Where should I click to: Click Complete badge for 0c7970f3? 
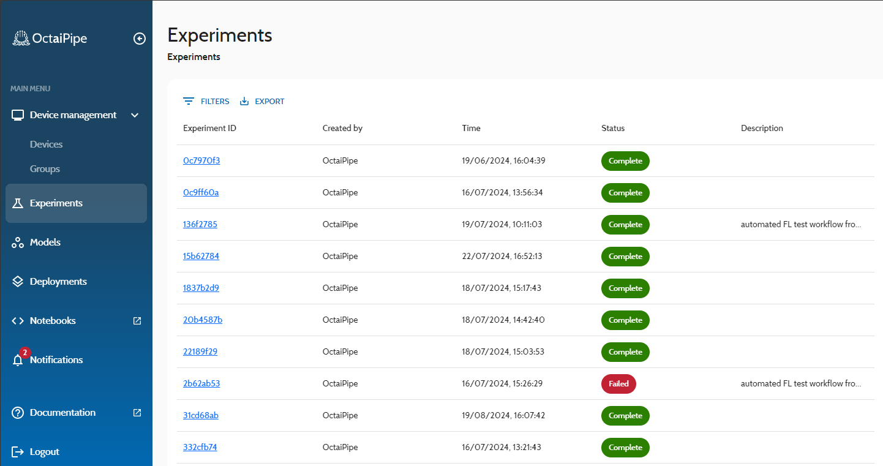[x=625, y=161]
